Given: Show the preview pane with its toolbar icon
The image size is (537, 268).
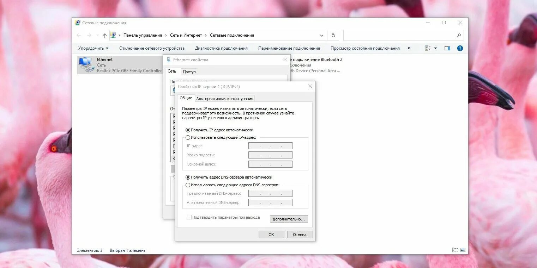Looking at the screenshot, I should click(x=447, y=48).
